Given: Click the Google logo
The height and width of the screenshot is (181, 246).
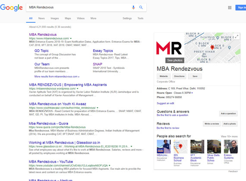Looking at the screenshot, I should coord(12,8).
